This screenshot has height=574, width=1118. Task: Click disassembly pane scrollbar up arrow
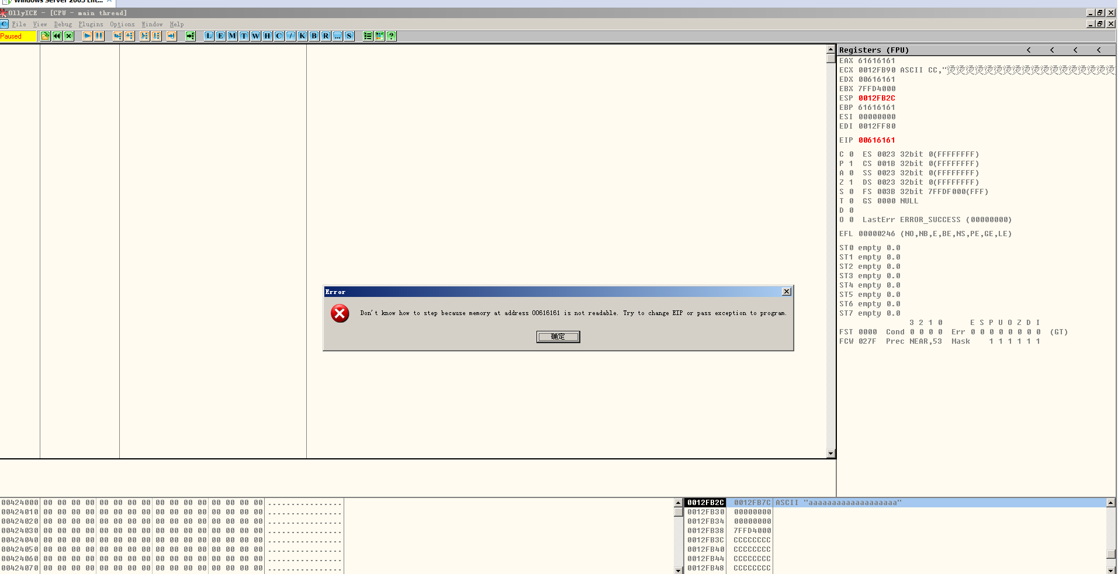click(830, 49)
